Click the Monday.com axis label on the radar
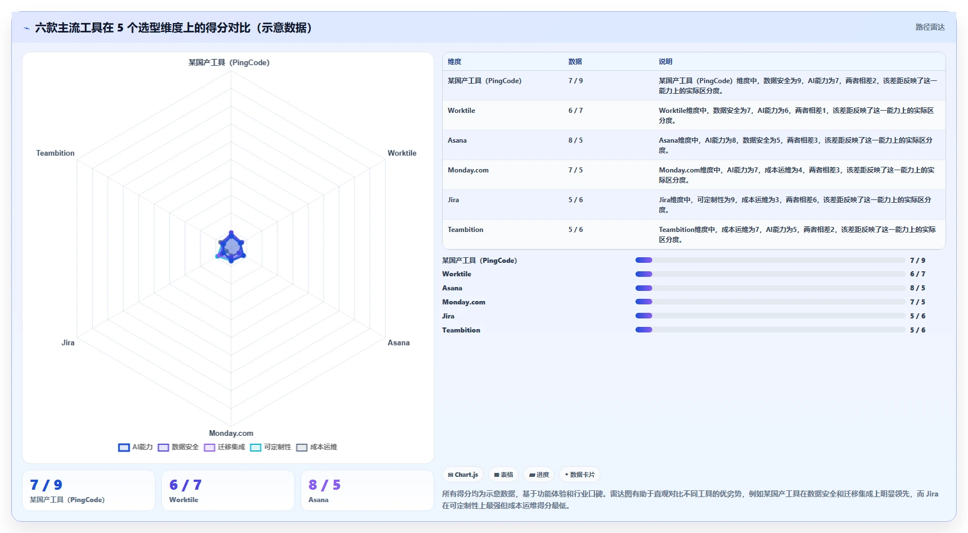The width and height of the screenshot is (968, 533). point(231,433)
